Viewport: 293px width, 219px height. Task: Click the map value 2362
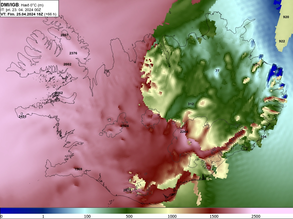point(59,93)
